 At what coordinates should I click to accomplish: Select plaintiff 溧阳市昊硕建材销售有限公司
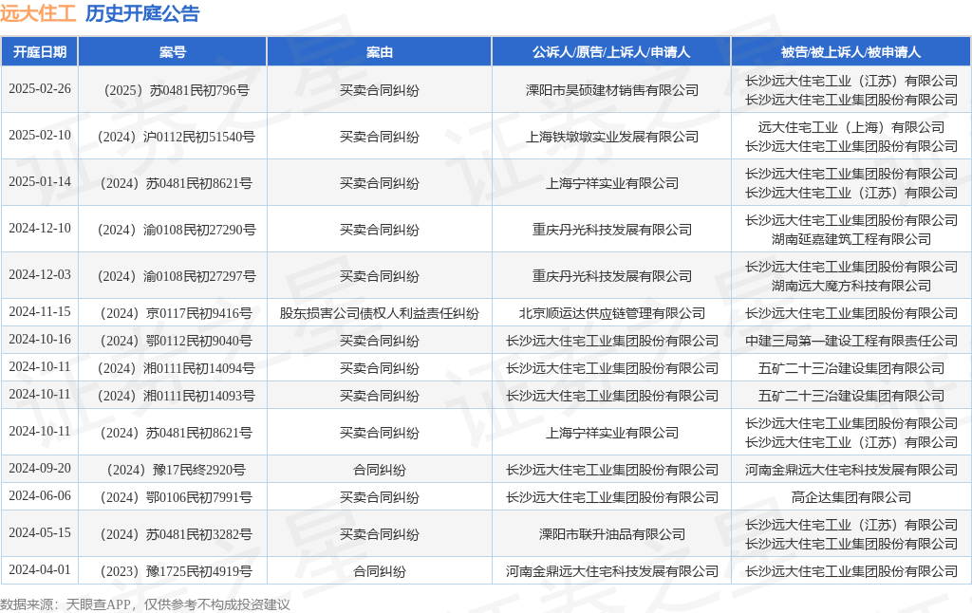(612, 90)
